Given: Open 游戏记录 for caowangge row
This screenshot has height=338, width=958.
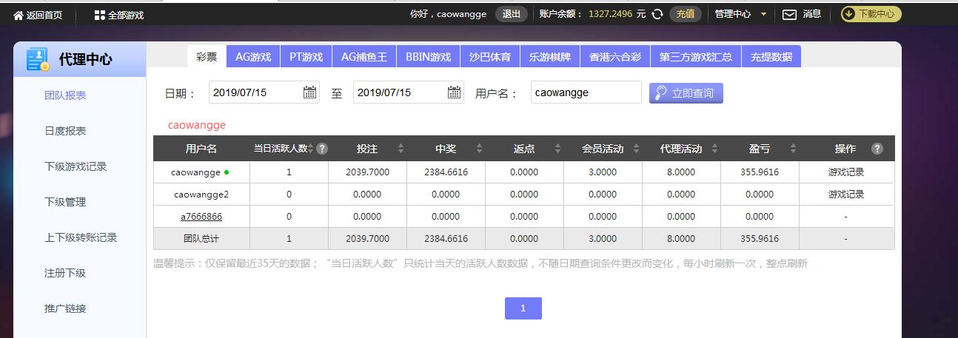Looking at the screenshot, I should [x=845, y=172].
